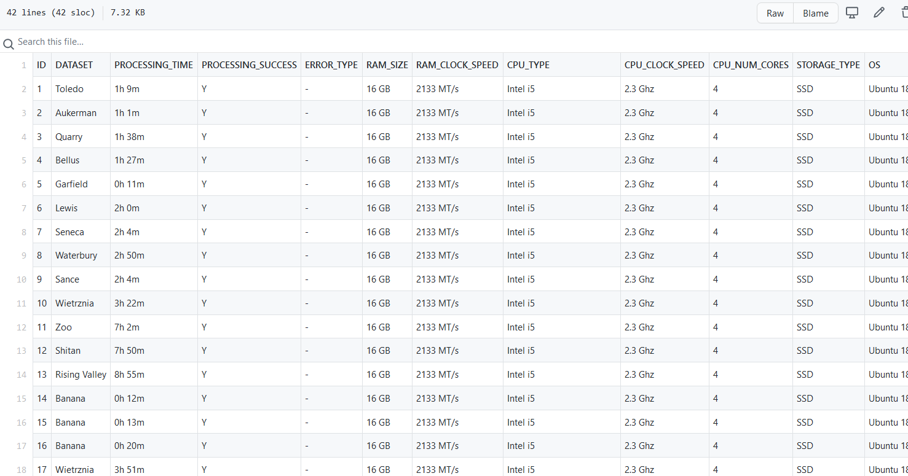The image size is (908, 476).
Task: Click the magnifying glass search icon
Action: click(9, 42)
